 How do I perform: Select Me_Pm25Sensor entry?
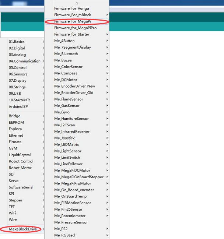click(77, 209)
